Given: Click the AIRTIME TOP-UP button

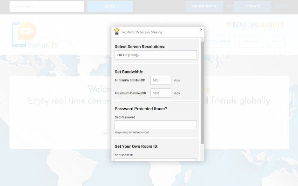Looking at the screenshot, I should click(204, 6).
